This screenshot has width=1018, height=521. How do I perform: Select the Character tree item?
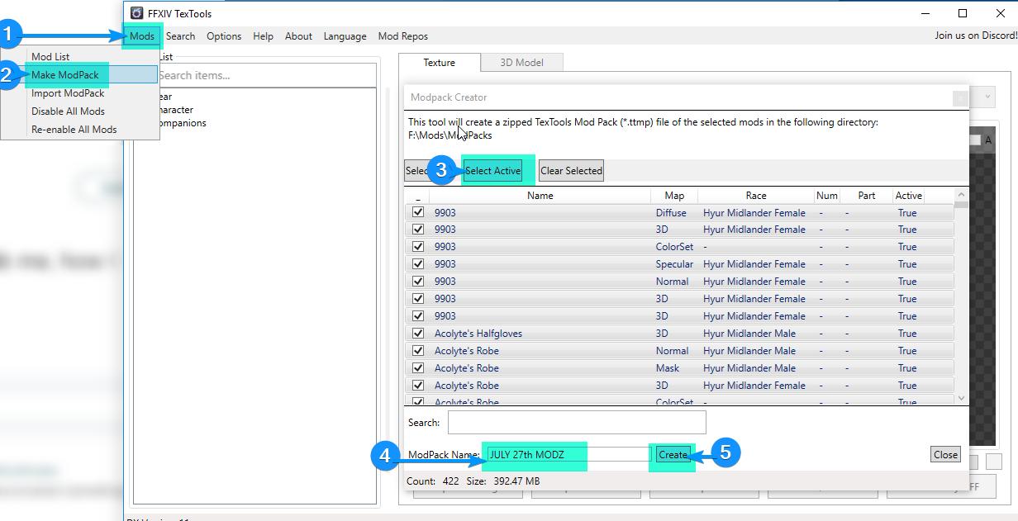(x=176, y=110)
